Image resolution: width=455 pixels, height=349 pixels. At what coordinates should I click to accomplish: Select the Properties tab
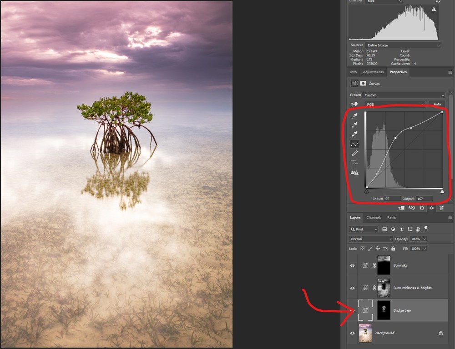398,72
